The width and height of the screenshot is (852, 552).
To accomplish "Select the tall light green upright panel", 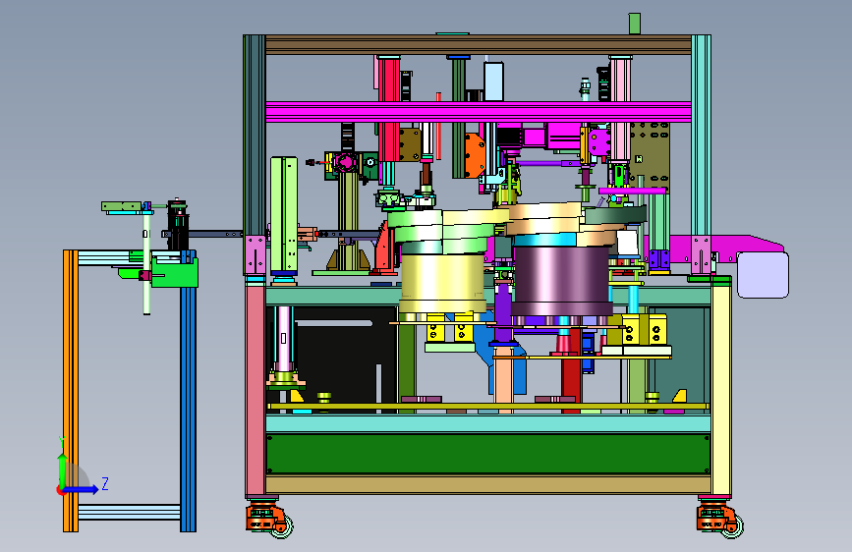I will coord(284,214).
